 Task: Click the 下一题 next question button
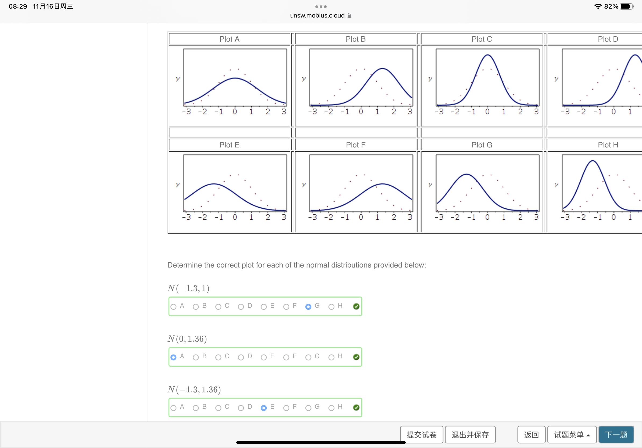(616, 435)
